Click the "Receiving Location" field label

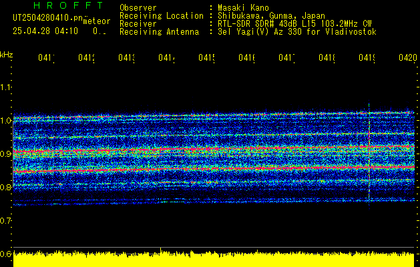coord(162,16)
